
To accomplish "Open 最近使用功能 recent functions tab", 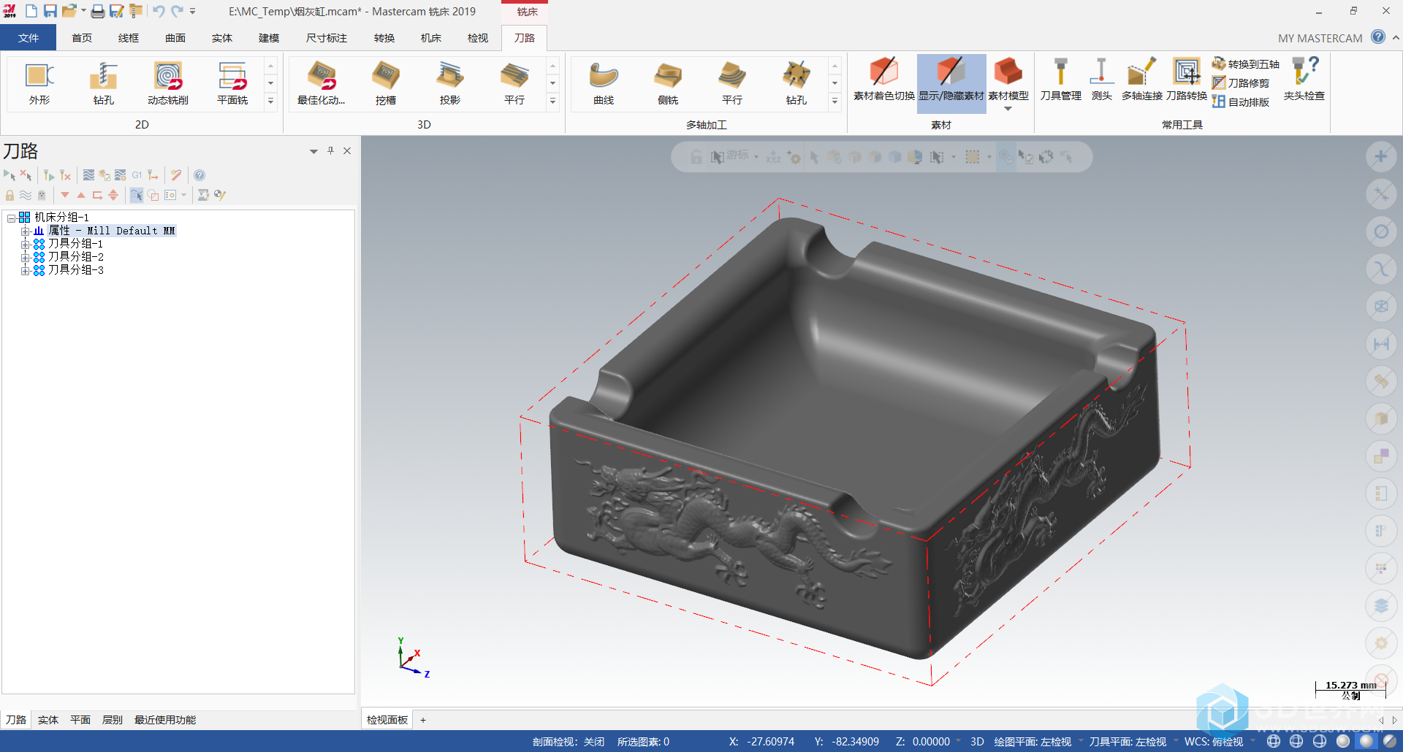I will pos(165,720).
